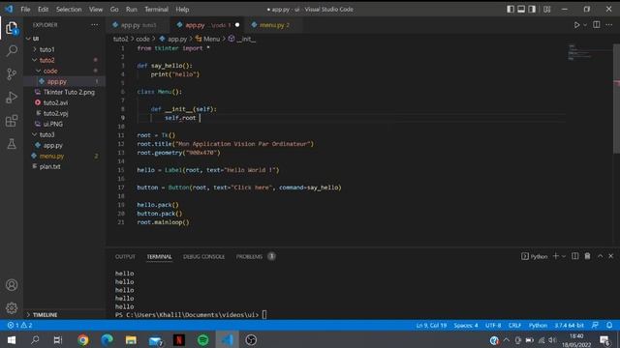Toggle the Panel layout button
Viewport: 620px width, 348px height.
521,9
